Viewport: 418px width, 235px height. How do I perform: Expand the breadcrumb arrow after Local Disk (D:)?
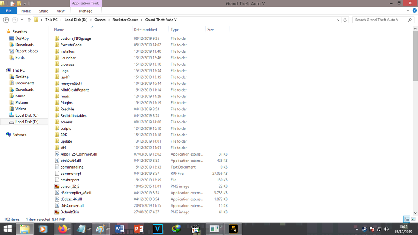[91, 20]
